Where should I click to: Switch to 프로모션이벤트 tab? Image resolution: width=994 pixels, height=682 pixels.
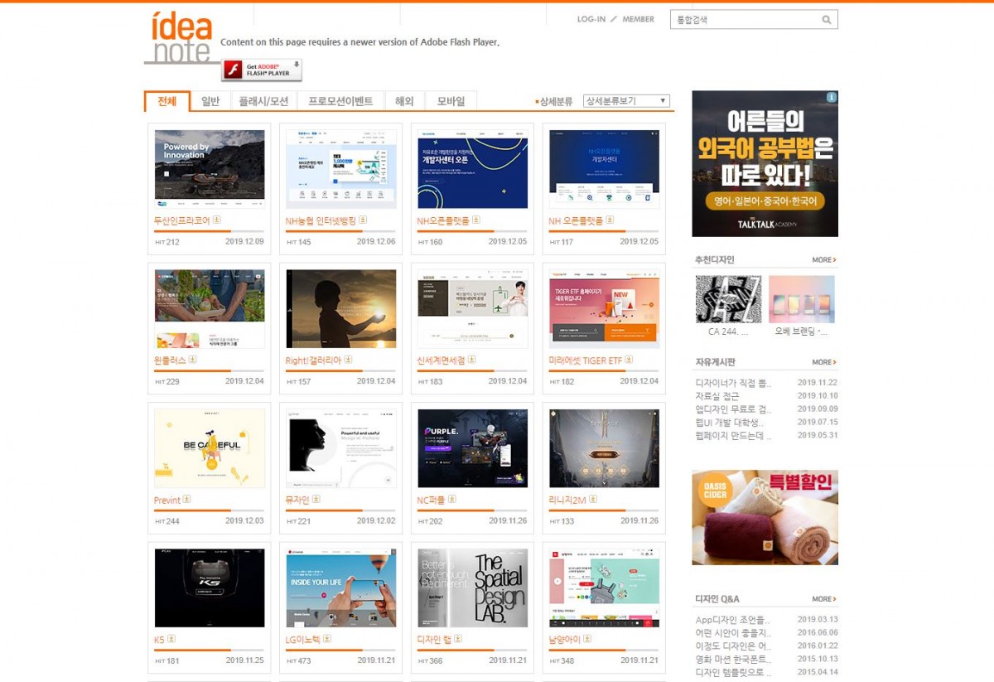[340, 101]
